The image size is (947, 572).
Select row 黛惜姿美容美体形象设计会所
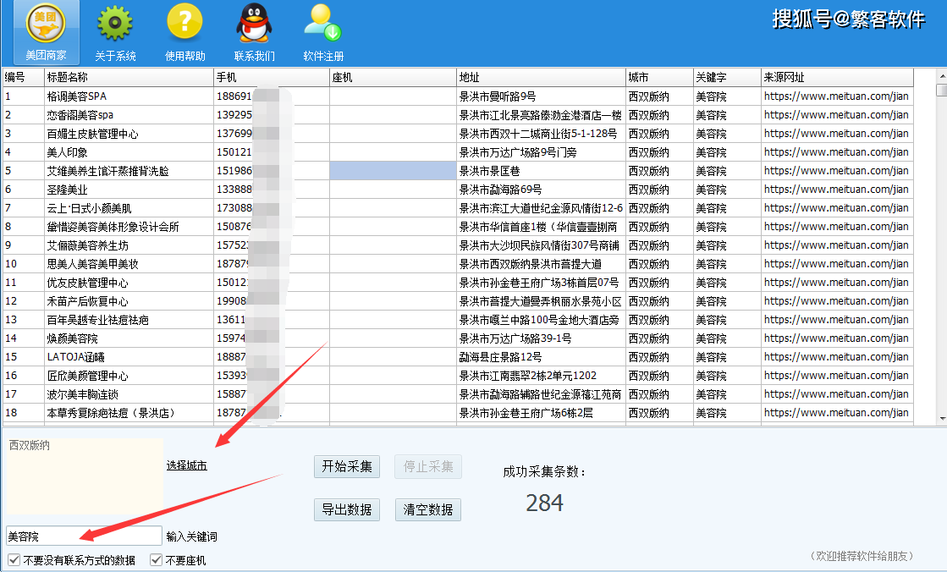pos(458,227)
